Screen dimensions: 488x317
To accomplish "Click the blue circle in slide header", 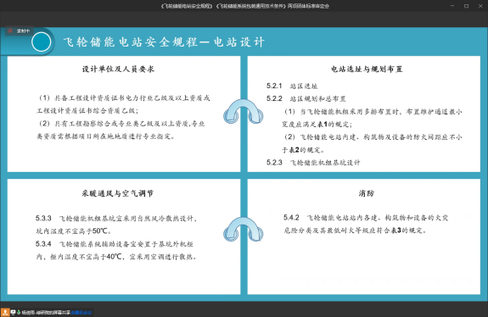I will [41, 42].
